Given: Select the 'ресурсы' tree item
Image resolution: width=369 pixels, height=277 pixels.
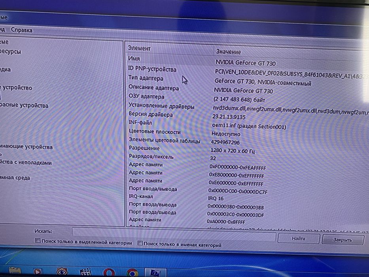Looking at the screenshot, I should pyautogui.click(x=10, y=51).
